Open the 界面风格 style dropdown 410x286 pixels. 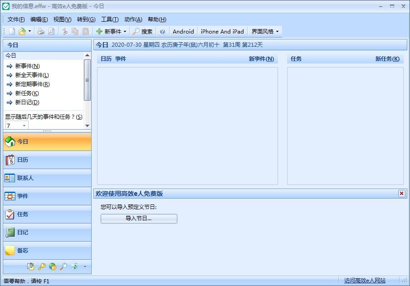coord(265,31)
